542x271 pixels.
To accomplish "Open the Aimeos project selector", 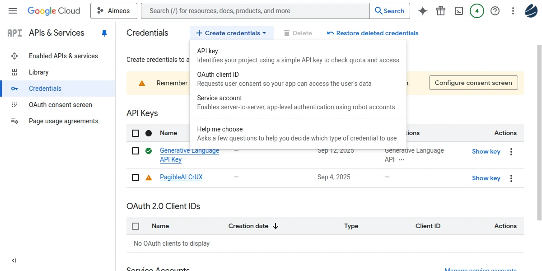I will click(114, 11).
